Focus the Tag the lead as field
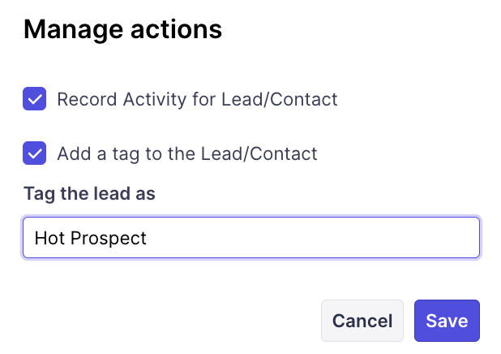Screen dimensions: 501x354 [251, 238]
